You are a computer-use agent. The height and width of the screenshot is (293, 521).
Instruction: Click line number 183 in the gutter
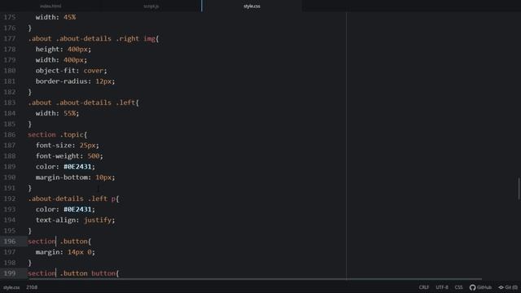coord(10,103)
